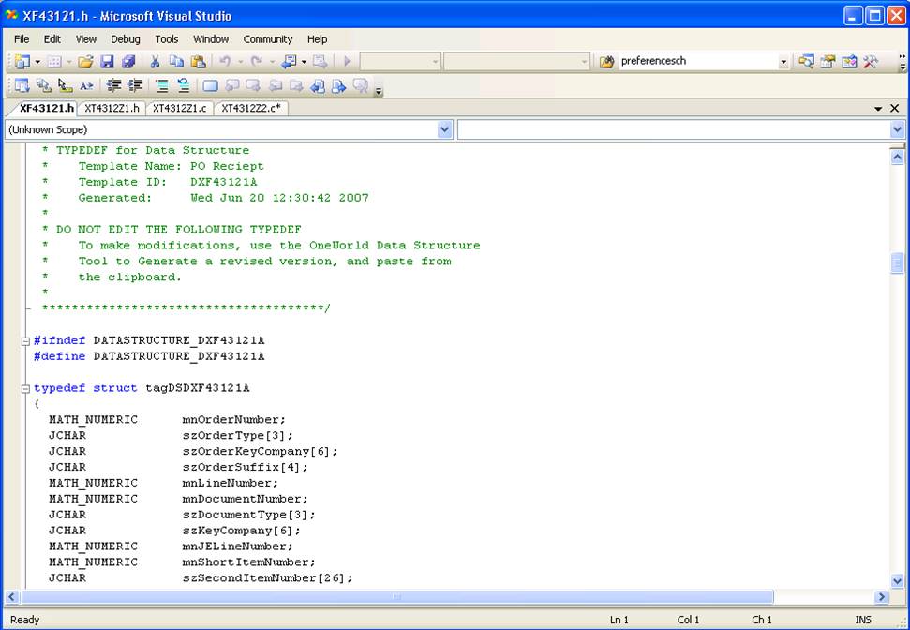Image resolution: width=910 pixels, height=630 pixels.
Task: Open the Community menu
Action: pos(267,39)
